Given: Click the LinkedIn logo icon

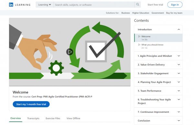Looking at the screenshot, I should [11, 5].
